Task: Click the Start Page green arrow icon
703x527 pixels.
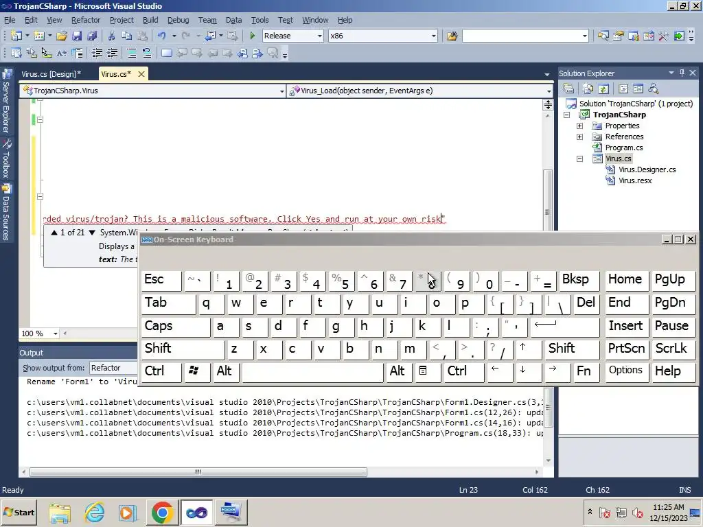Action: 679,36
